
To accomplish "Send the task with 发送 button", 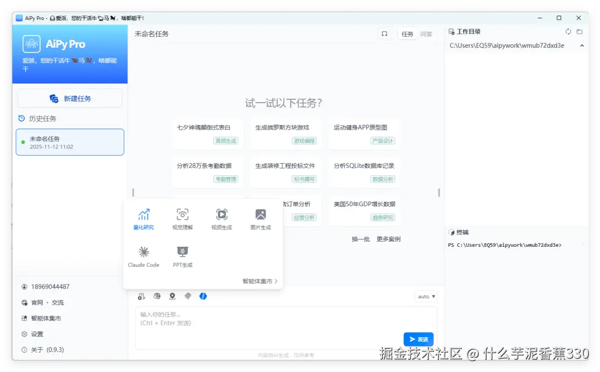I will tap(419, 339).
